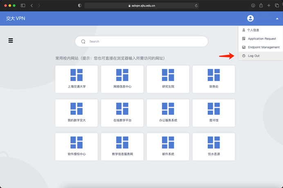Screen dimensions: 283x188
Task: Select 个人信息 from the user menu
Action: point(261,30)
